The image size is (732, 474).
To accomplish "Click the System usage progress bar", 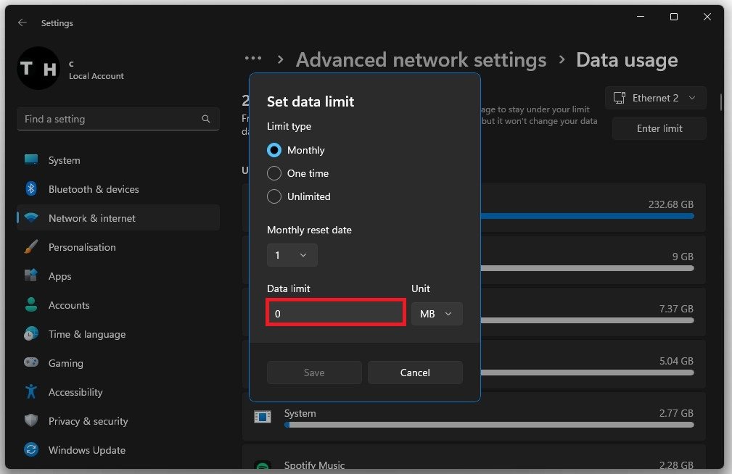I will [x=490, y=425].
